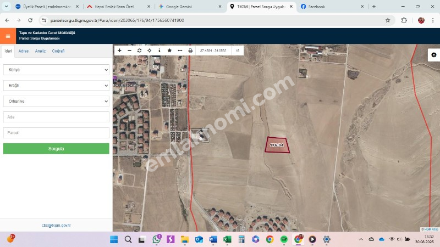This screenshot has width=440, height=247.
Task: Expand the Konya province dropdown
Action: tap(56, 70)
